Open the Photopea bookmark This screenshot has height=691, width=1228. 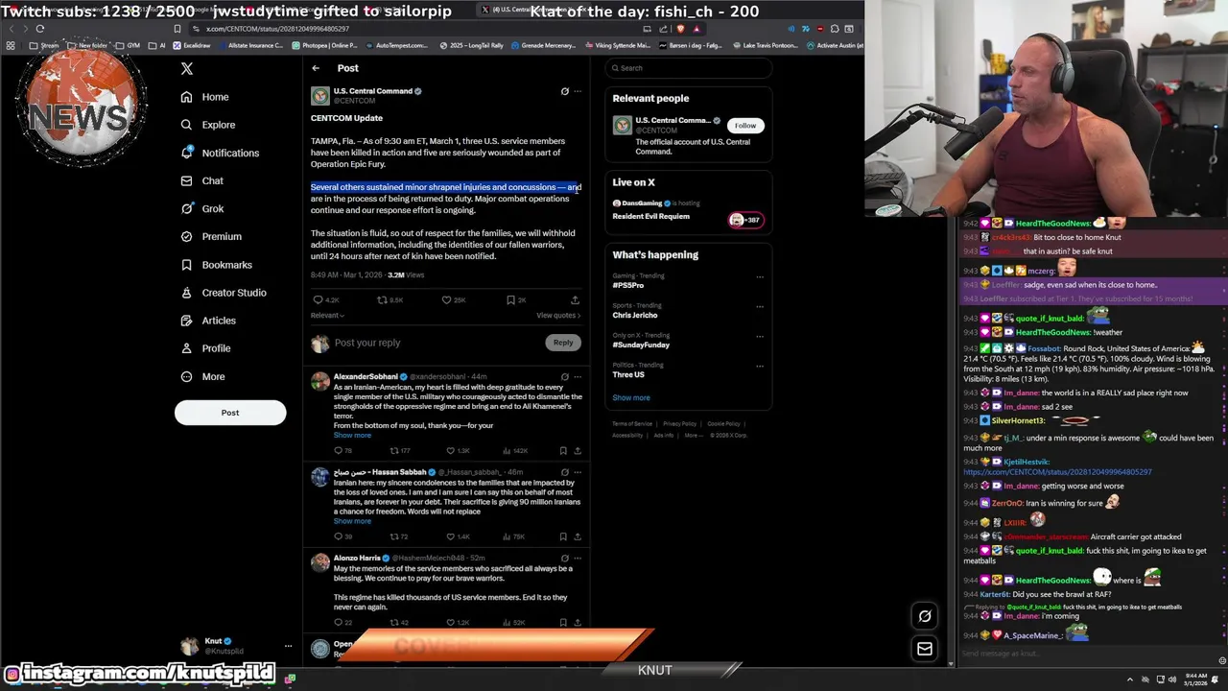tap(324, 45)
